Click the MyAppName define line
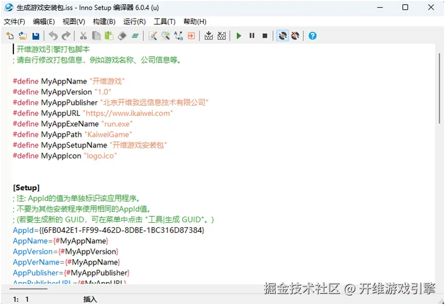The height and width of the screenshot is (305, 445). [x=69, y=81]
